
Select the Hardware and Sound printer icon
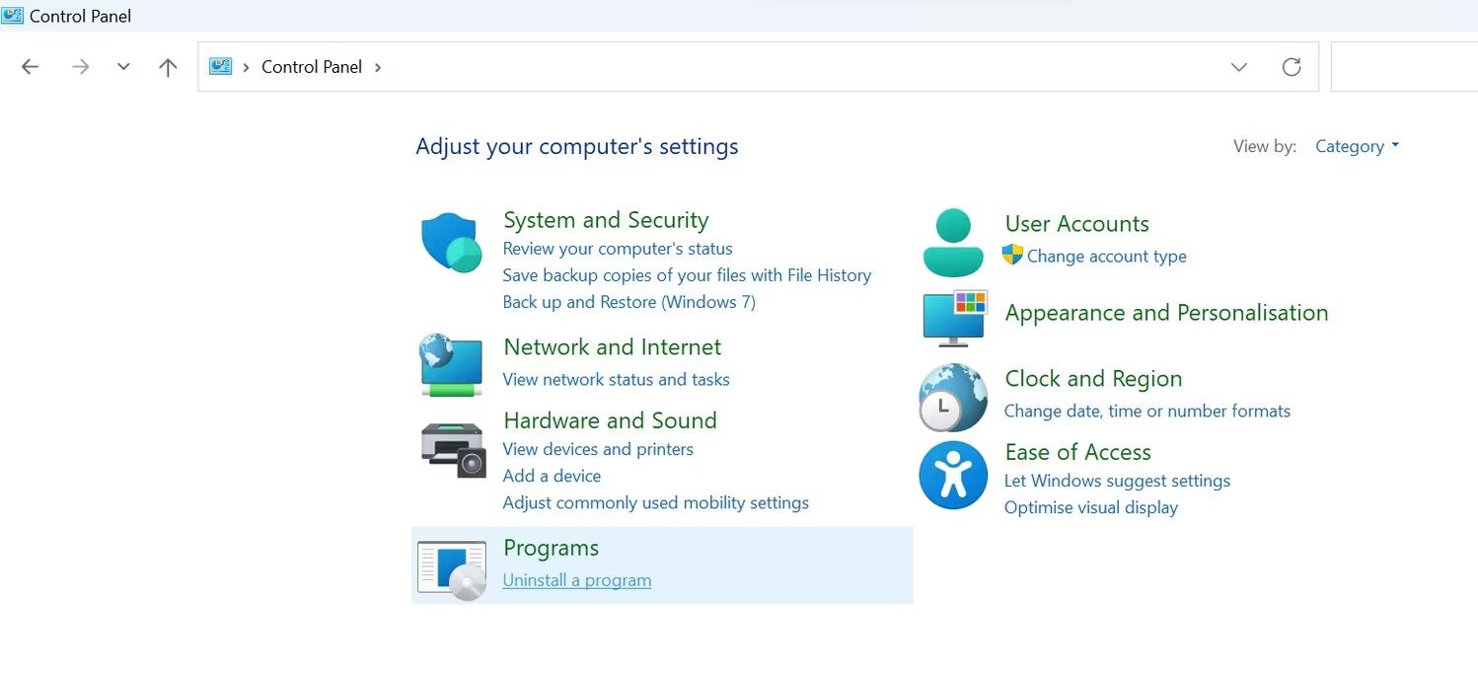click(x=453, y=450)
